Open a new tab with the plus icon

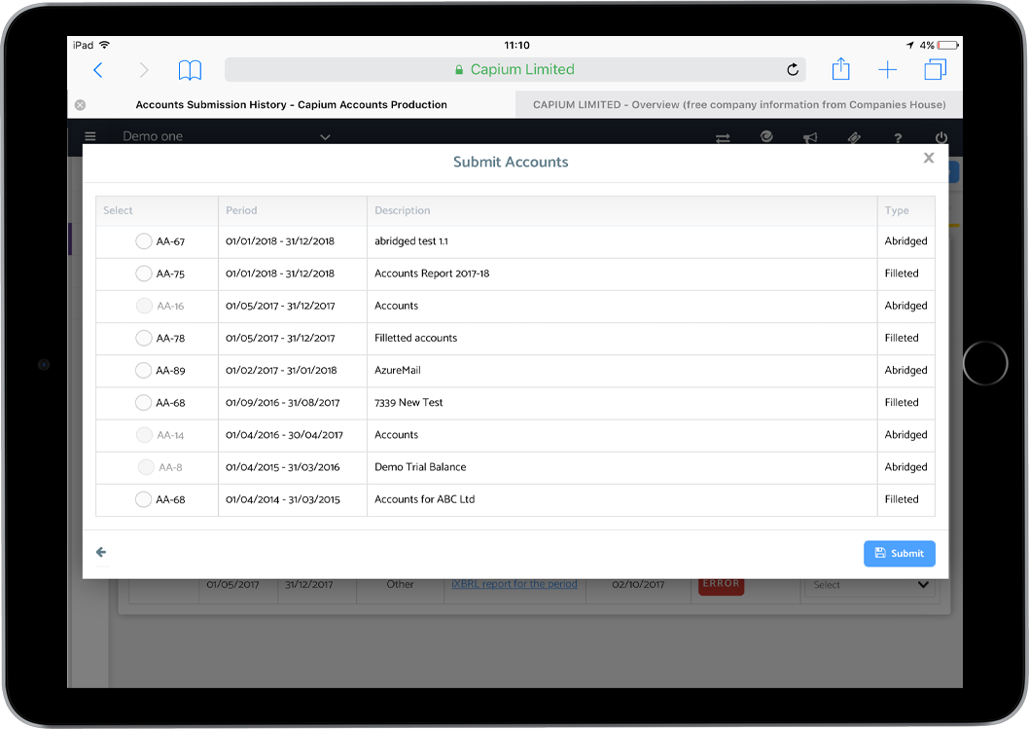click(887, 70)
